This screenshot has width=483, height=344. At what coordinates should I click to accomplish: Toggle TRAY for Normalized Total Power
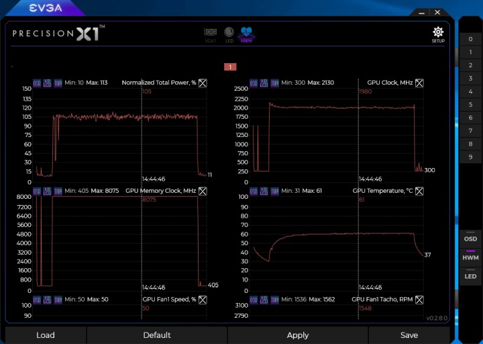[58, 83]
